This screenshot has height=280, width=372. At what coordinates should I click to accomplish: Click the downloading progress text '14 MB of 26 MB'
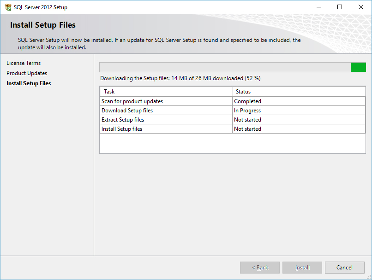[x=191, y=78]
